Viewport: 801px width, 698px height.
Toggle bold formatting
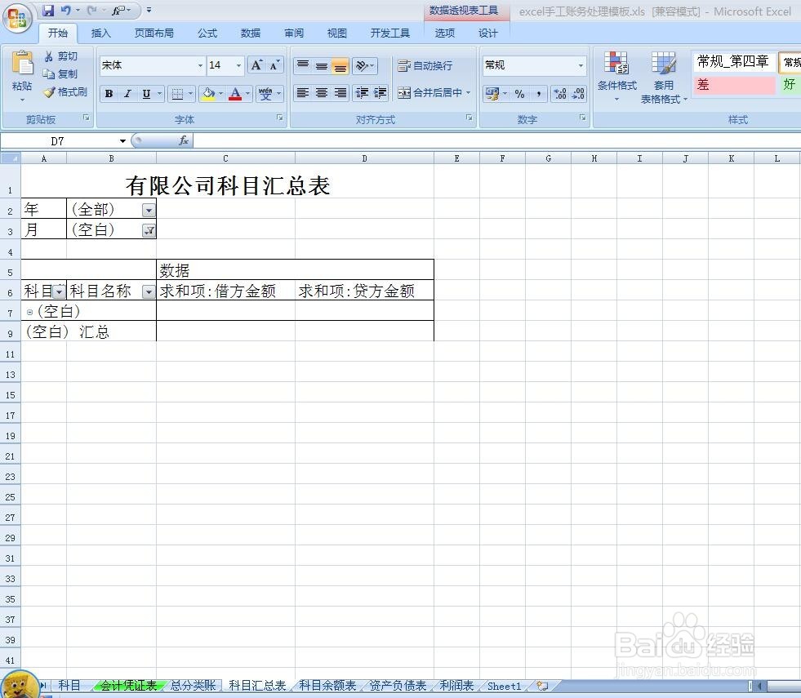coord(108,93)
